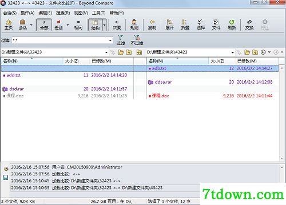Open the forward history dropdown arrow
Screen dimensions: 286x205
click(282, 52)
